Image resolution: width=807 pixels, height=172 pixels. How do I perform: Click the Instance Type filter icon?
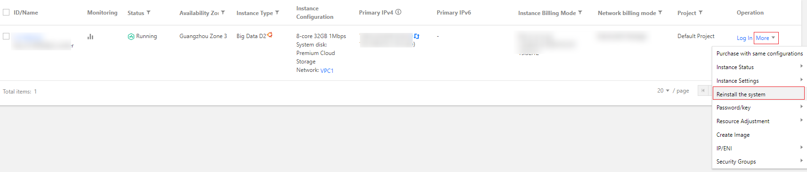(x=277, y=13)
